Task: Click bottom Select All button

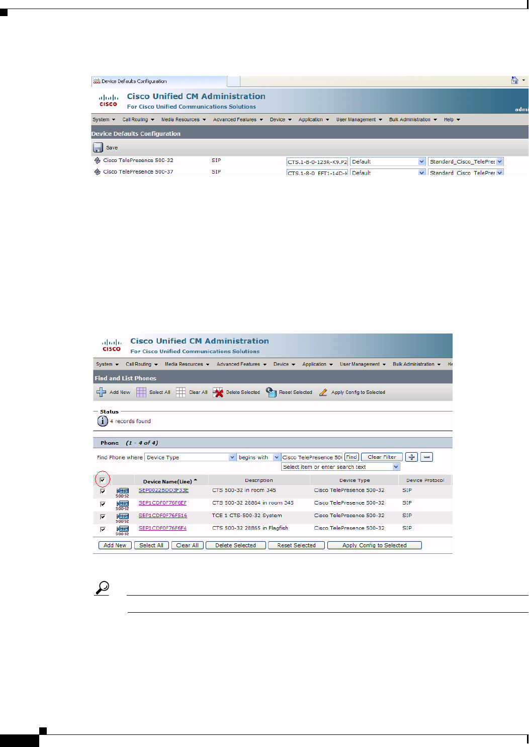Action: click(151, 545)
